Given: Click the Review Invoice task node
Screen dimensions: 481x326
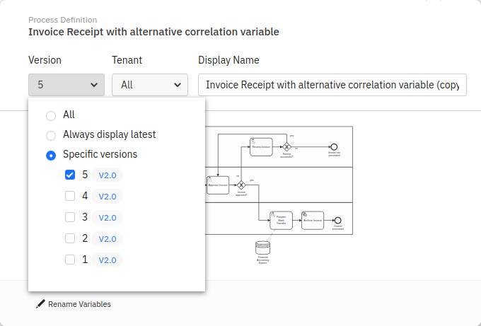Looking at the screenshot, I should point(260,146).
